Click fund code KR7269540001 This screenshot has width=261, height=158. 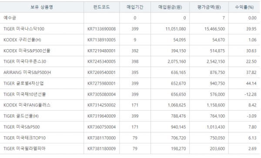pyautogui.click(x=101, y=72)
